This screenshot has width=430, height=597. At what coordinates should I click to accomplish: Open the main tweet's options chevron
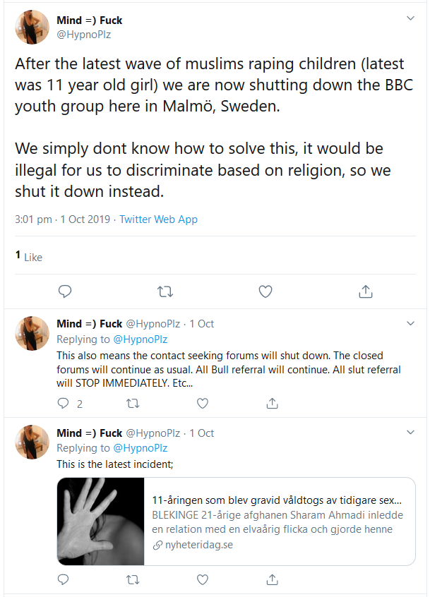(x=410, y=18)
